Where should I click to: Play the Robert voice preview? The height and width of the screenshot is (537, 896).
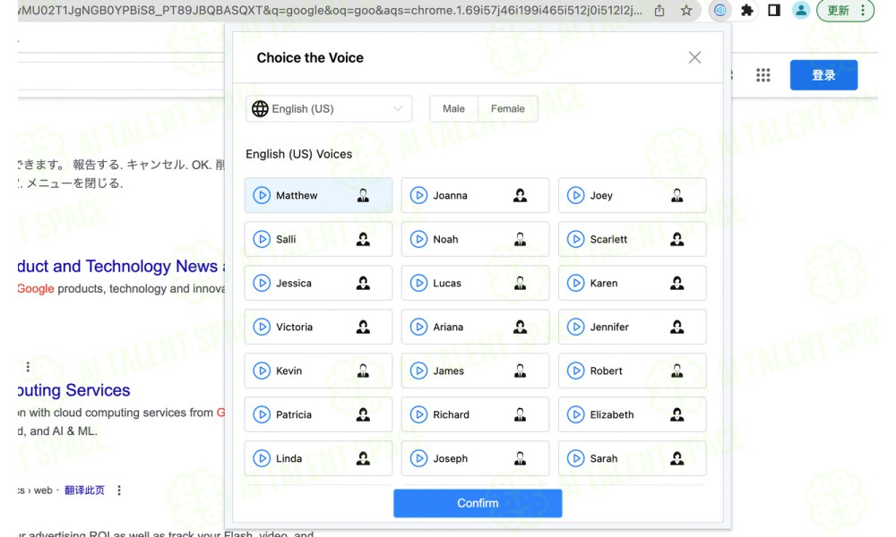click(x=576, y=371)
